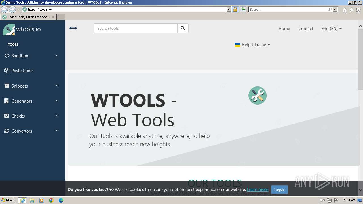Click the scroll-up arrow of page scrollbar
Screen dimensions: 363x204
click(x=360, y=26)
